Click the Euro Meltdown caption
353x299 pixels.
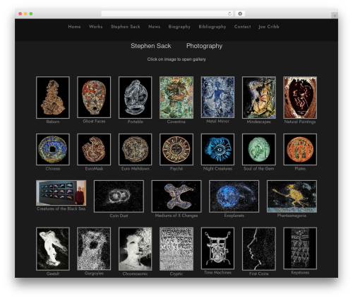tap(136, 168)
